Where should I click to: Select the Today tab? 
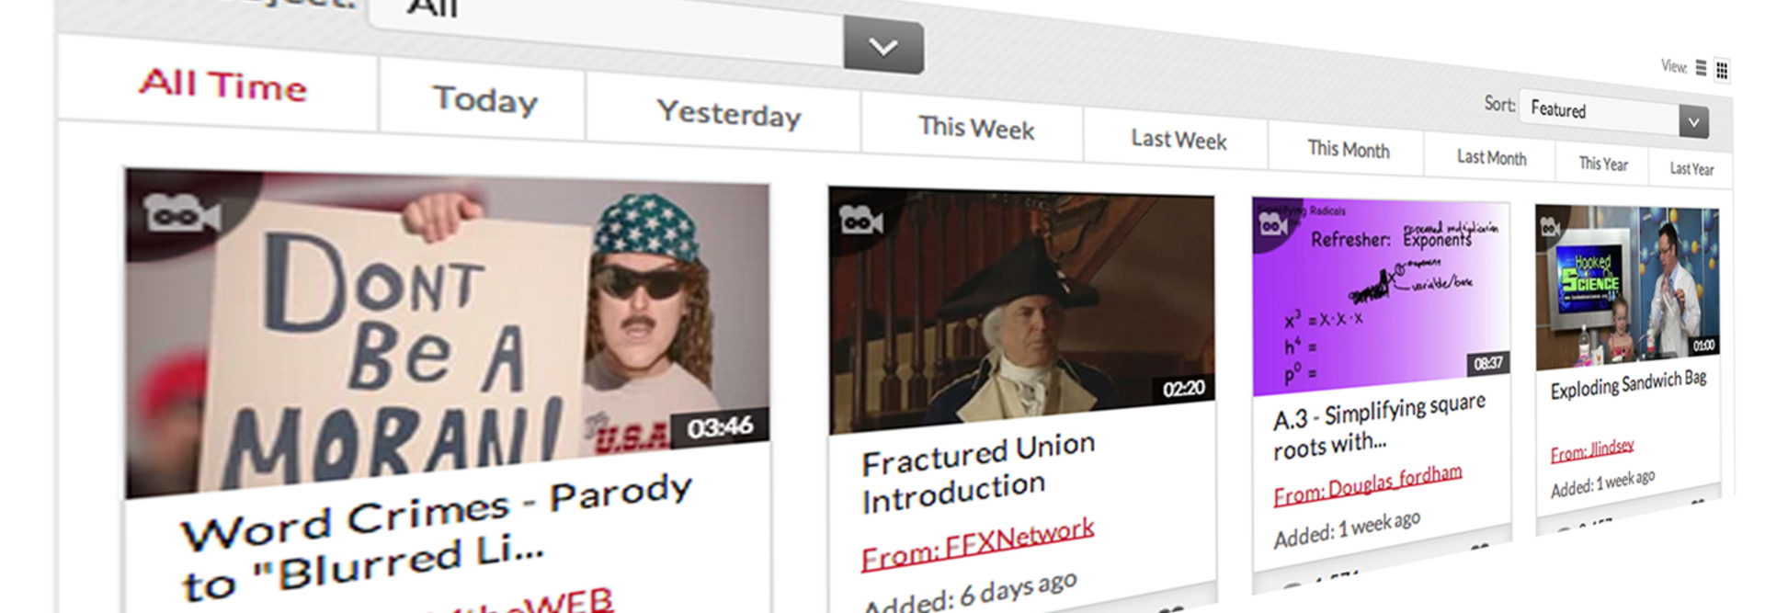tap(484, 99)
